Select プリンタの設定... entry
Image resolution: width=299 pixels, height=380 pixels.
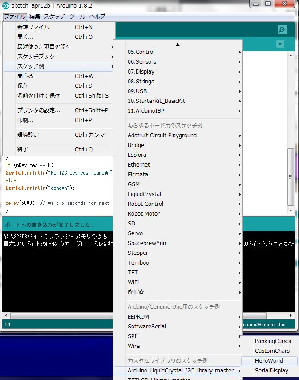[58, 110]
